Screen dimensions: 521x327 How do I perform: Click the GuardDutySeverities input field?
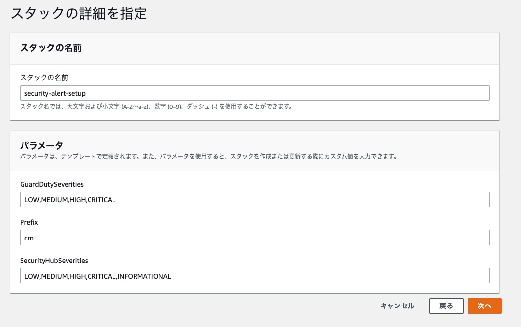coord(254,199)
